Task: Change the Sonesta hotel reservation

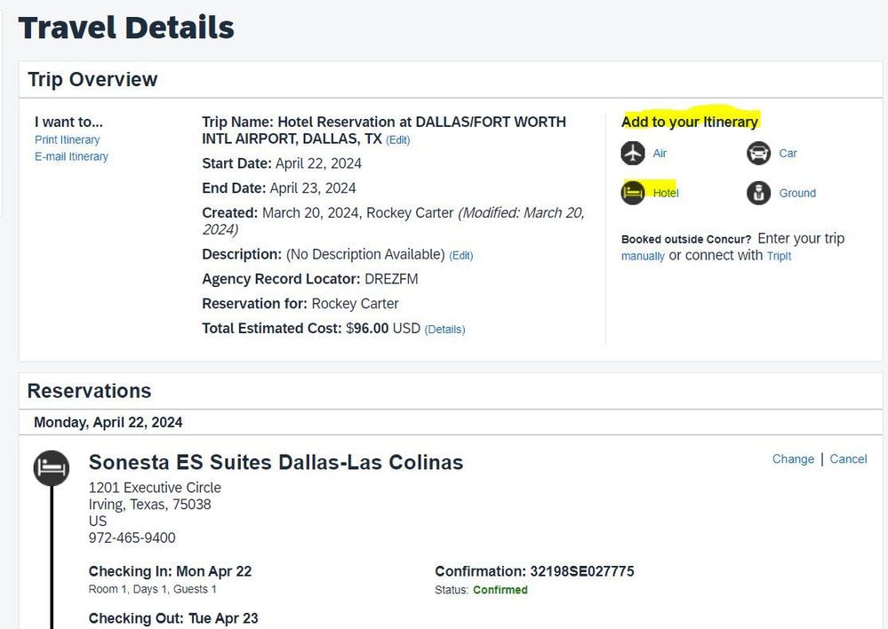Action: point(793,459)
